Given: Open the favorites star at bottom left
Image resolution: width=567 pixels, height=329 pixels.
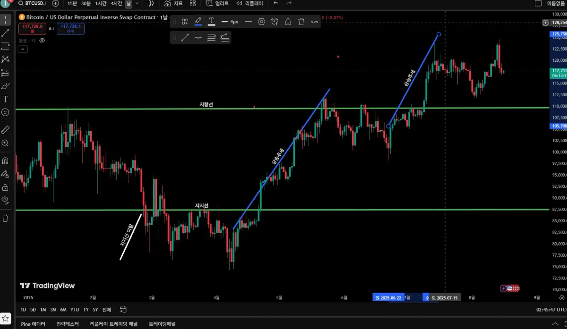Looking at the screenshot, I should click(6, 318).
